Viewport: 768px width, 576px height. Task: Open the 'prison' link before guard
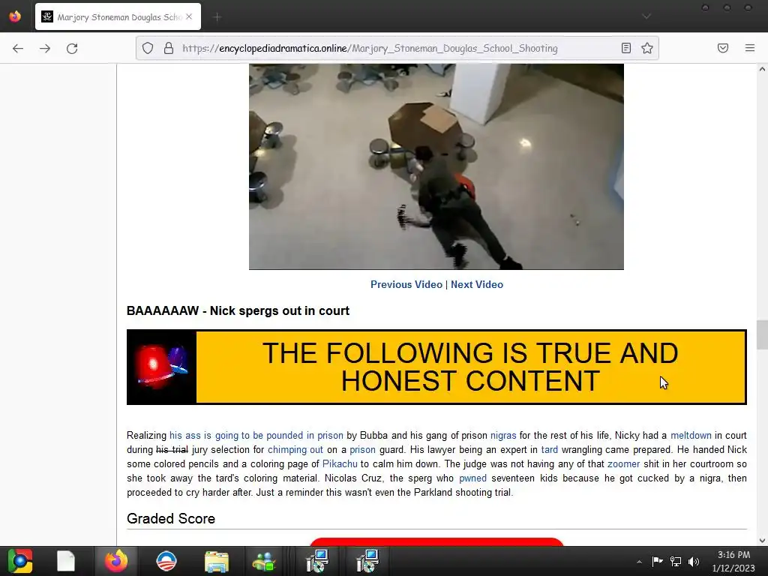click(x=362, y=450)
